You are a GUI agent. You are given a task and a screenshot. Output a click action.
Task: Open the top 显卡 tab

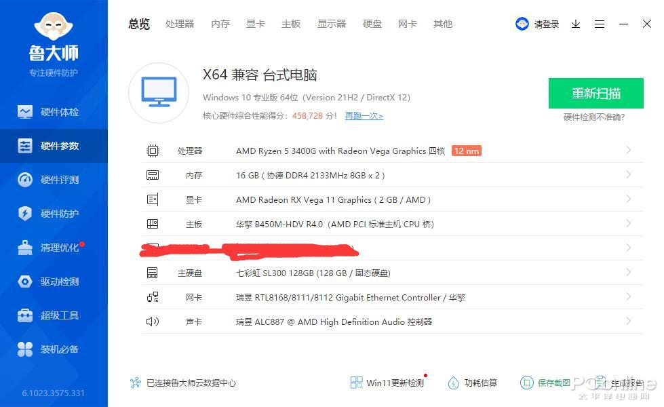coord(255,24)
